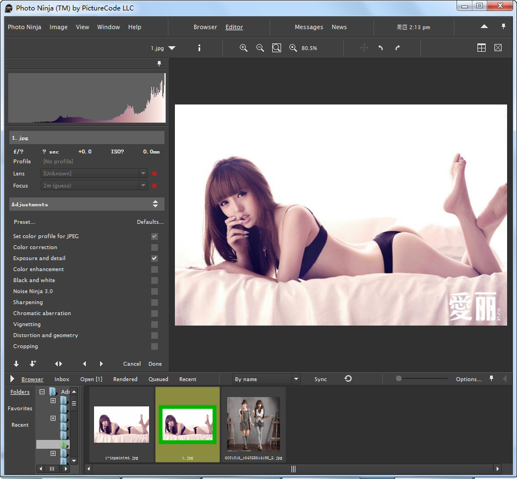
Task: Click the browser Sync refresh icon
Action: [348, 379]
